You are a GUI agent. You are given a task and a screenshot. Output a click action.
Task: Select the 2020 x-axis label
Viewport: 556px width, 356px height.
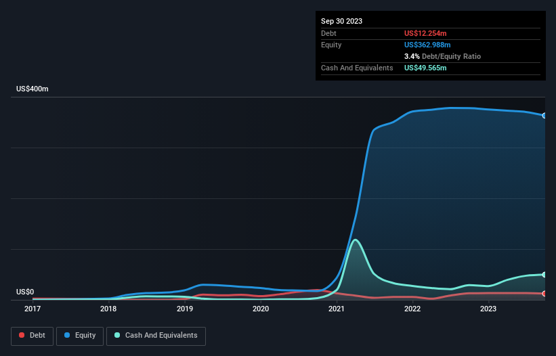pyautogui.click(x=261, y=309)
